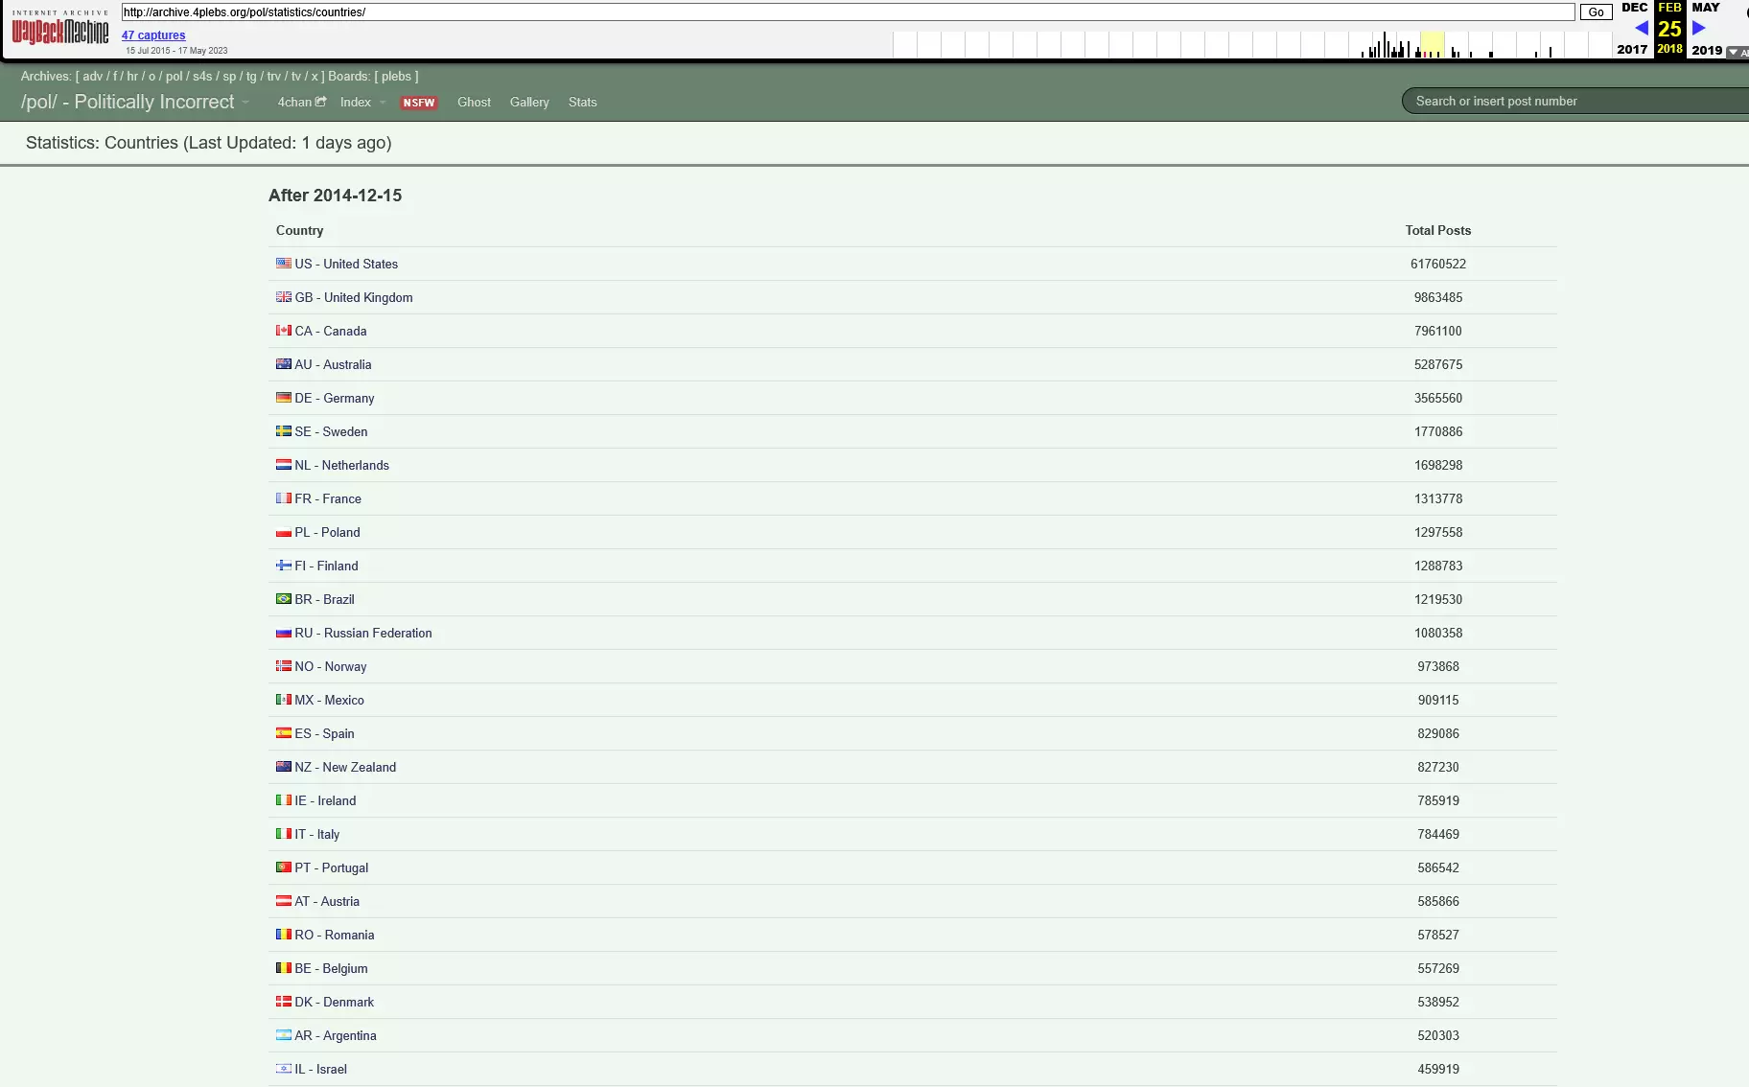
Task: Click the Wayback Machine logo
Action: pos(60,28)
